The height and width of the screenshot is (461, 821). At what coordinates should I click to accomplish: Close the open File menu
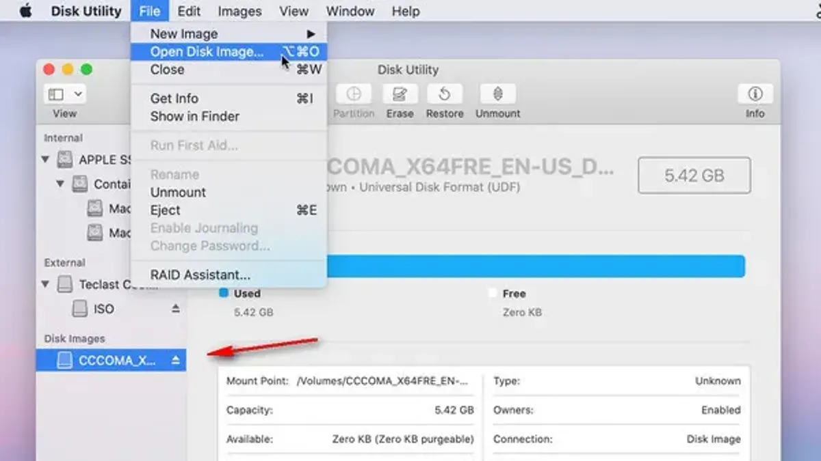point(149,11)
